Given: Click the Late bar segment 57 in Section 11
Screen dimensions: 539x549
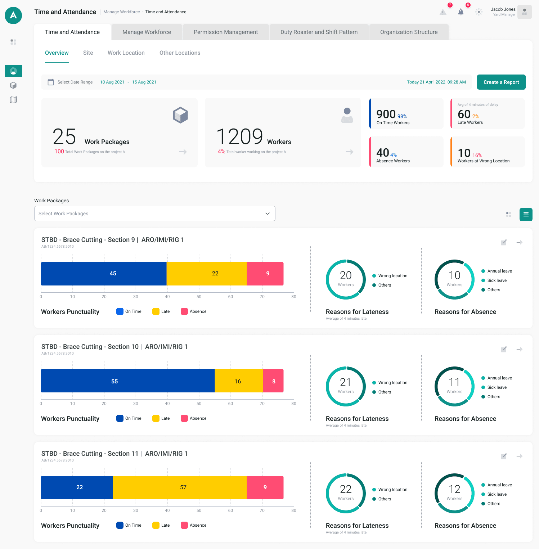Looking at the screenshot, I should (180, 487).
